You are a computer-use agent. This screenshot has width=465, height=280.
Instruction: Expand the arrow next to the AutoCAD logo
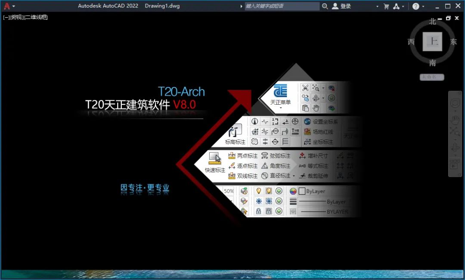[14, 6]
